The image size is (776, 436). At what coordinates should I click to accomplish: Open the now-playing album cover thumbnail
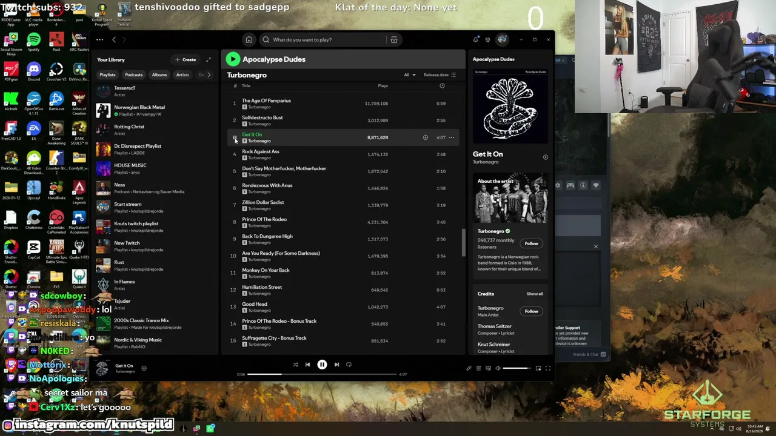point(102,368)
